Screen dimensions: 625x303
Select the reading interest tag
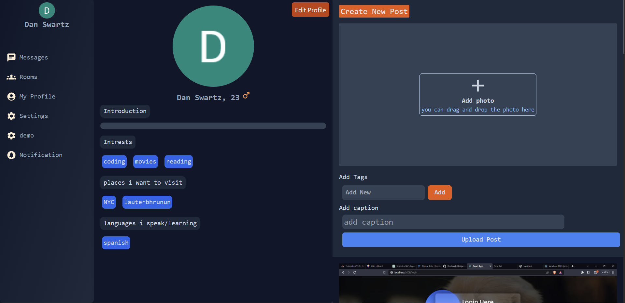point(178,162)
